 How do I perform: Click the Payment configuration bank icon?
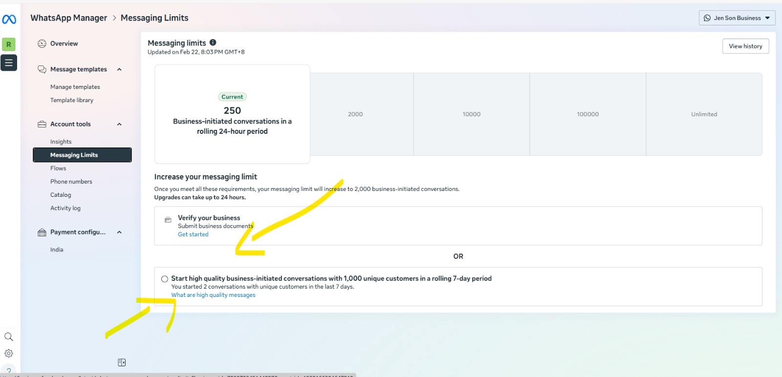(x=42, y=232)
